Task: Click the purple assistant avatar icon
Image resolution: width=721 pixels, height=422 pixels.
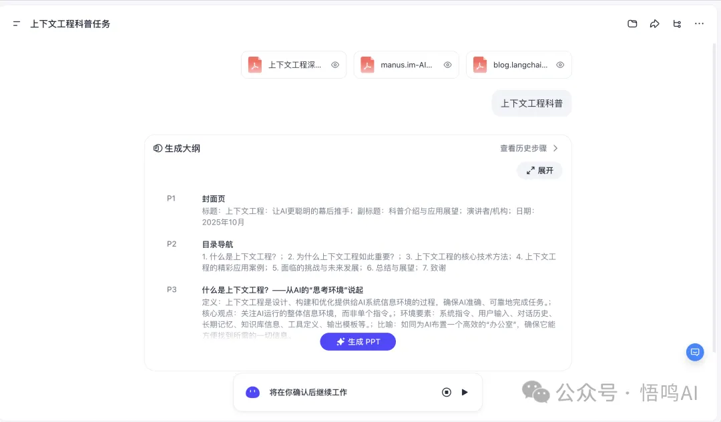Action: click(x=252, y=393)
